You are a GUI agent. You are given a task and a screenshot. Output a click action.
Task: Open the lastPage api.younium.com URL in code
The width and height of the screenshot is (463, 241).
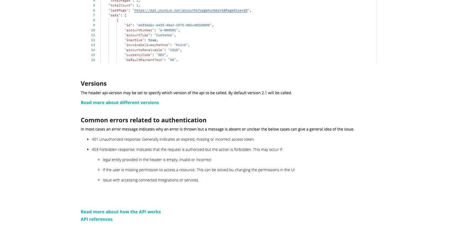tap(191, 10)
